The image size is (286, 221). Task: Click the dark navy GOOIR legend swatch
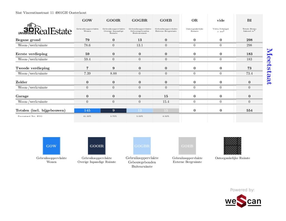[x=97, y=146]
